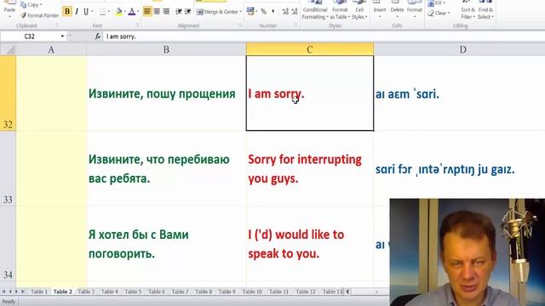The width and height of the screenshot is (545, 306).
Task: Apply Percent Style format
Action: pos(263,11)
